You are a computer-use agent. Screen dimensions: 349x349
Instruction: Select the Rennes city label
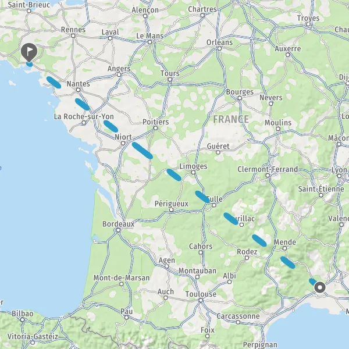[73, 30]
